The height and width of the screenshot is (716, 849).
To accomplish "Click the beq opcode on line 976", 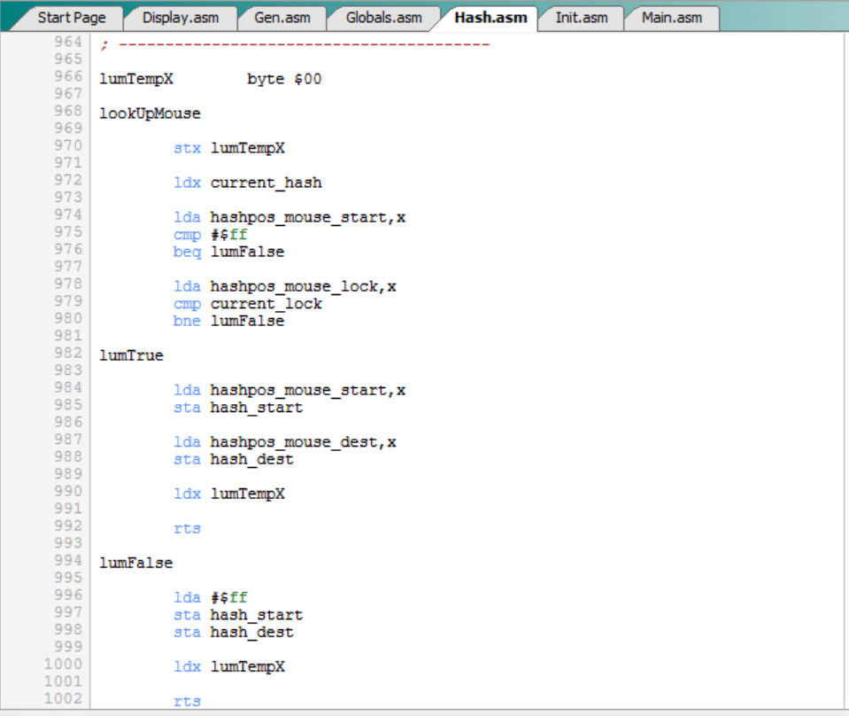I will click(x=187, y=252).
